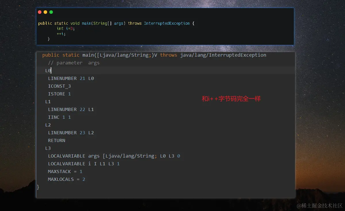The width and height of the screenshot is (345, 211).
Task: Click the green maximize dot
Action: tap(51, 12)
